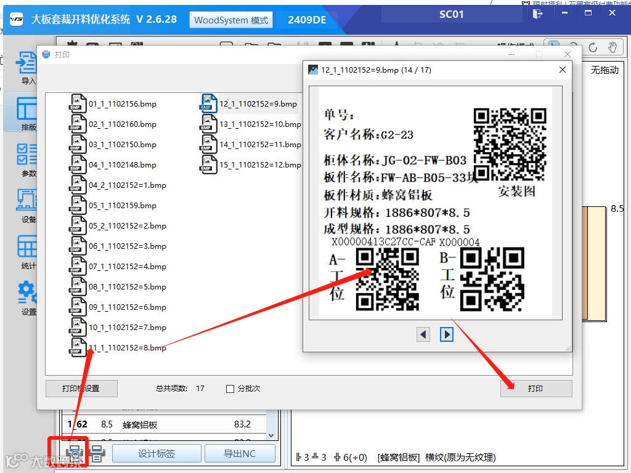Click the 2409DE text in title bar
Viewport: 631px width, 473px height.
click(307, 20)
